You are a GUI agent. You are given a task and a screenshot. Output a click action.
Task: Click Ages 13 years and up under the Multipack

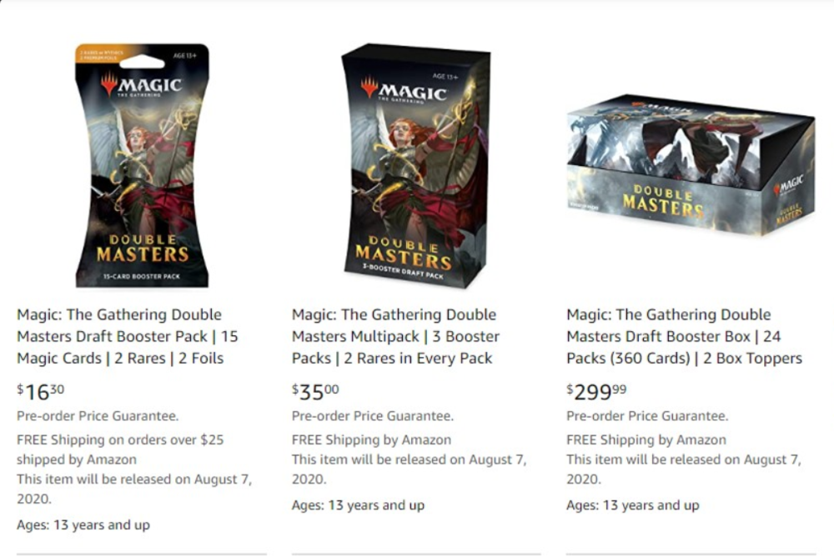[358, 505]
